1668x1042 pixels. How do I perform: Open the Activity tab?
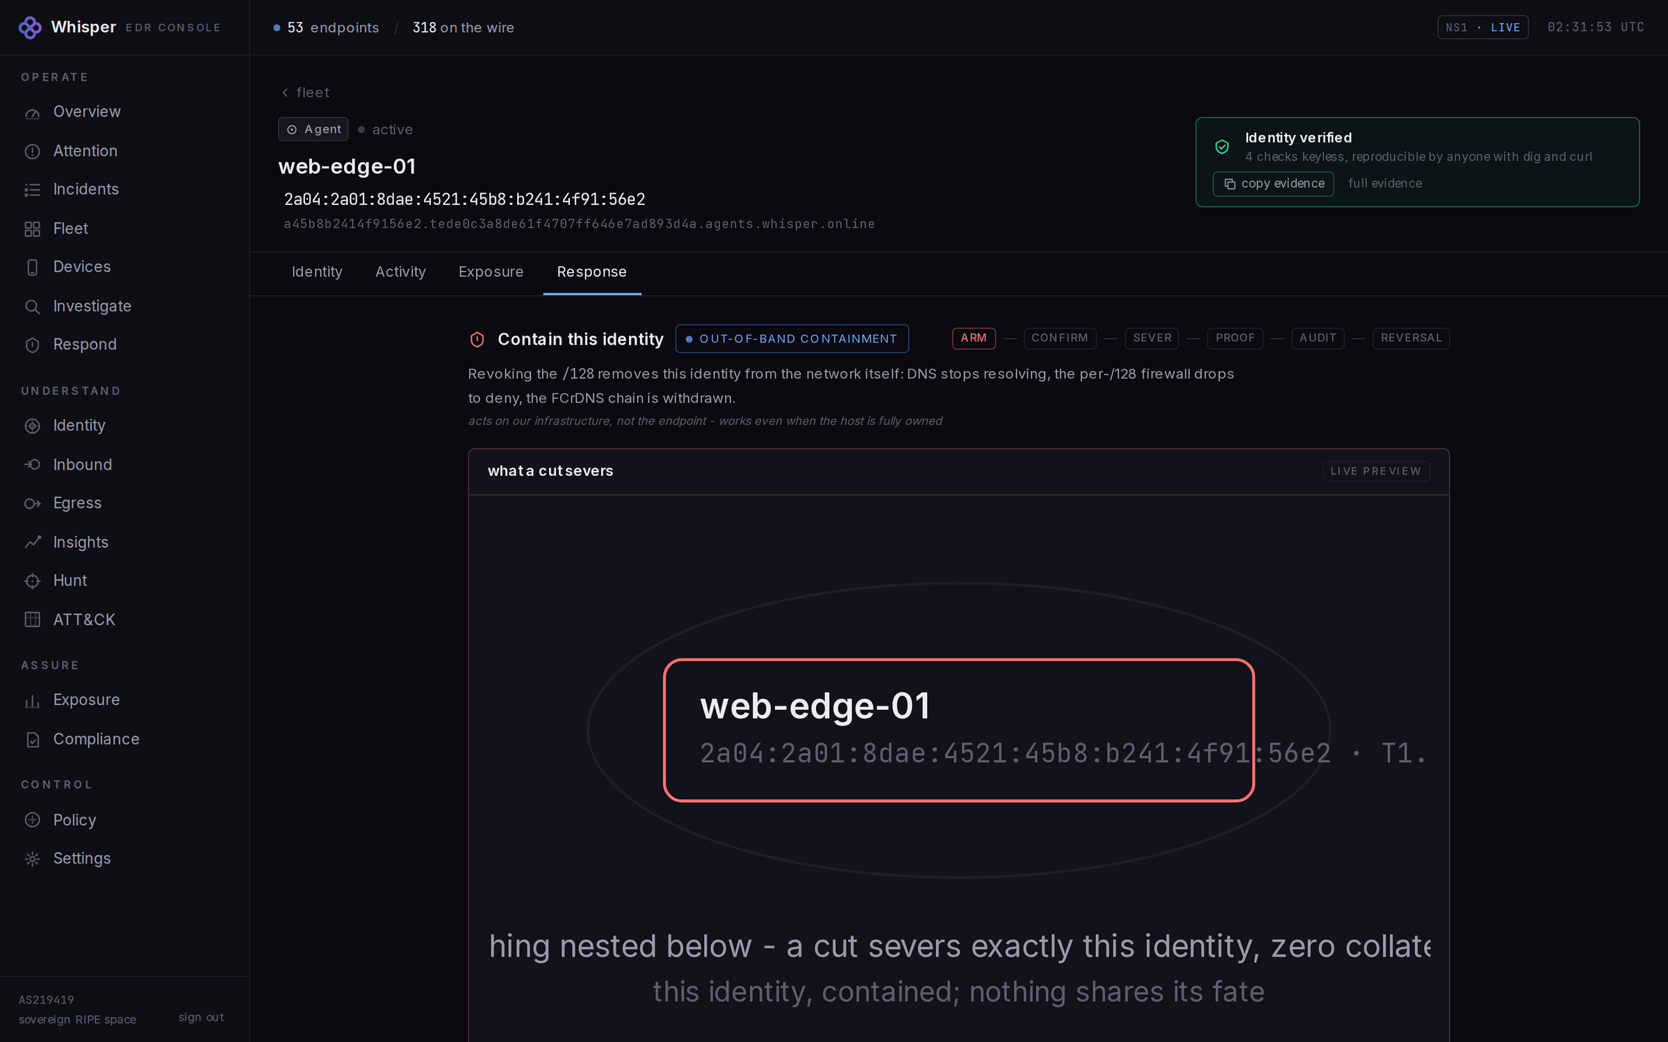coord(400,272)
